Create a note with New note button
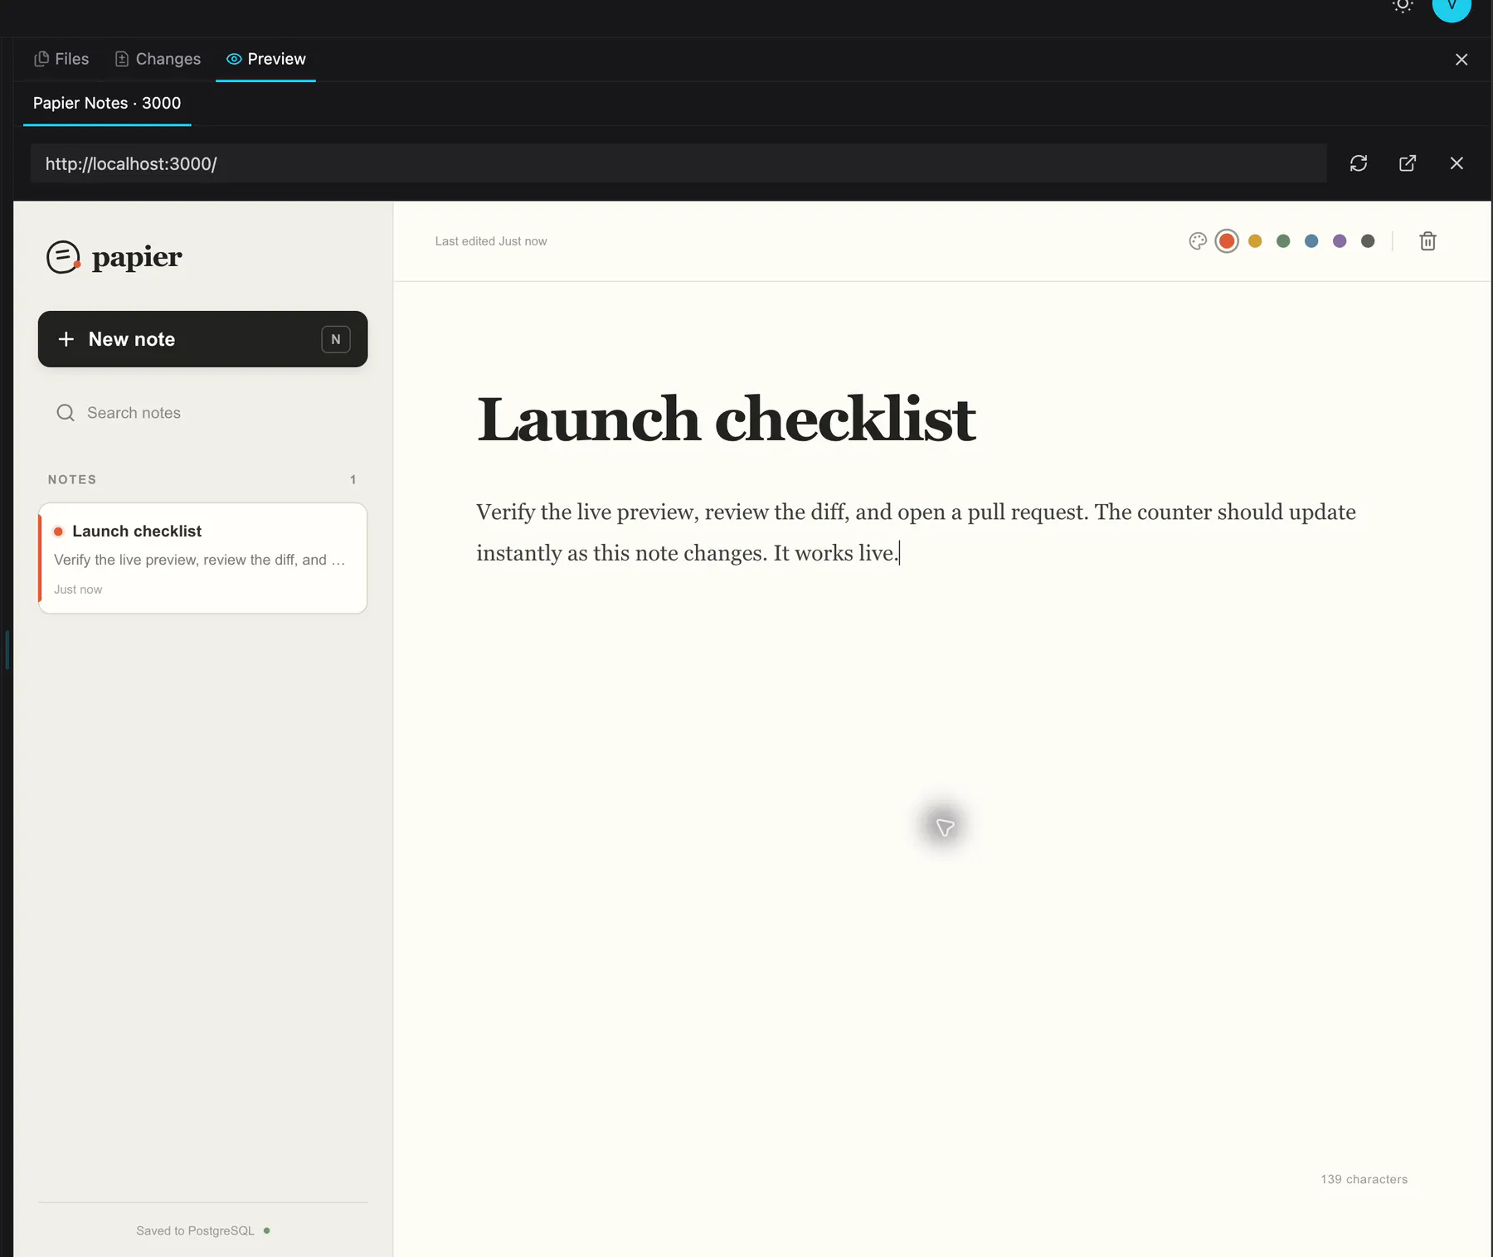This screenshot has height=1257, width=1493. [x=202, y=339]
